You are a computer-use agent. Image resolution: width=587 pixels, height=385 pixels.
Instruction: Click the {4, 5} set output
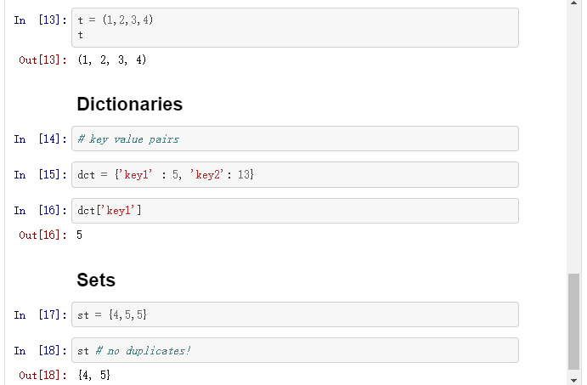click(93, 375)
